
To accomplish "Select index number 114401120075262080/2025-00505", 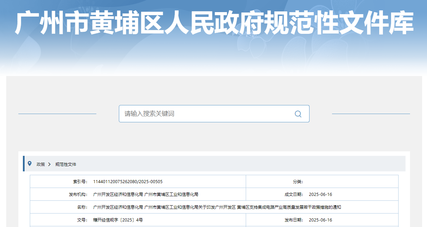I will coord(128,182).
